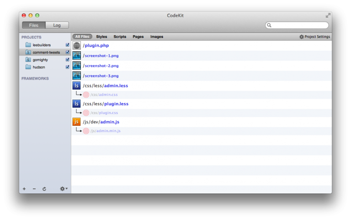Select the leebuilders project name

tap(42, 45)
